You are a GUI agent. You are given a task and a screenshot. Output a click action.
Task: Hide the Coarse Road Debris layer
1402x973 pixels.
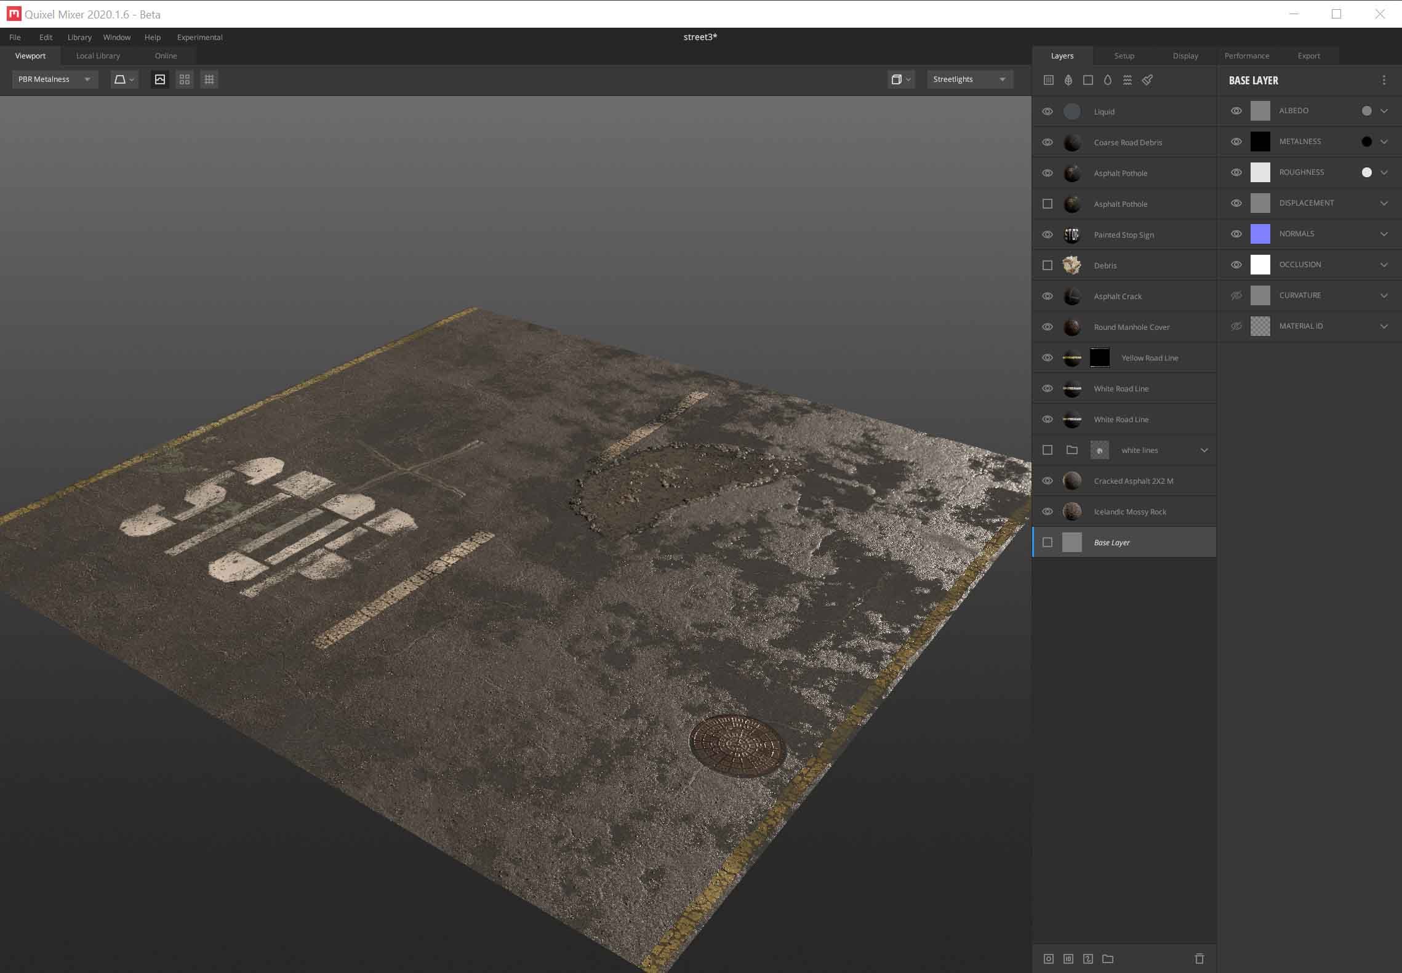click(x=1047, y=142)
